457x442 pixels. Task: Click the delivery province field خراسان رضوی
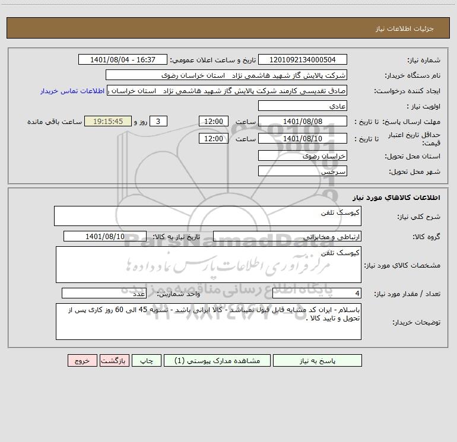point(303,155)
